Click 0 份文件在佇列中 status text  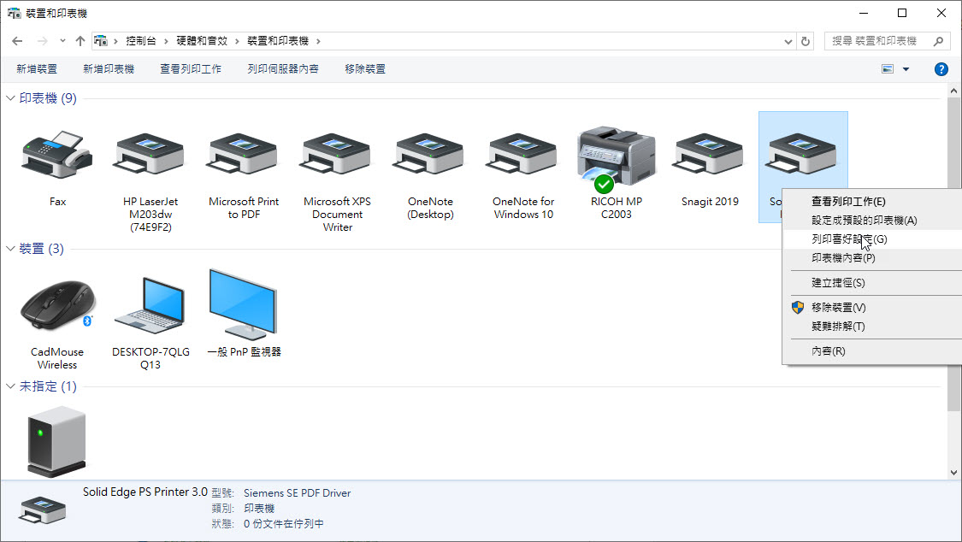[283, 523]
